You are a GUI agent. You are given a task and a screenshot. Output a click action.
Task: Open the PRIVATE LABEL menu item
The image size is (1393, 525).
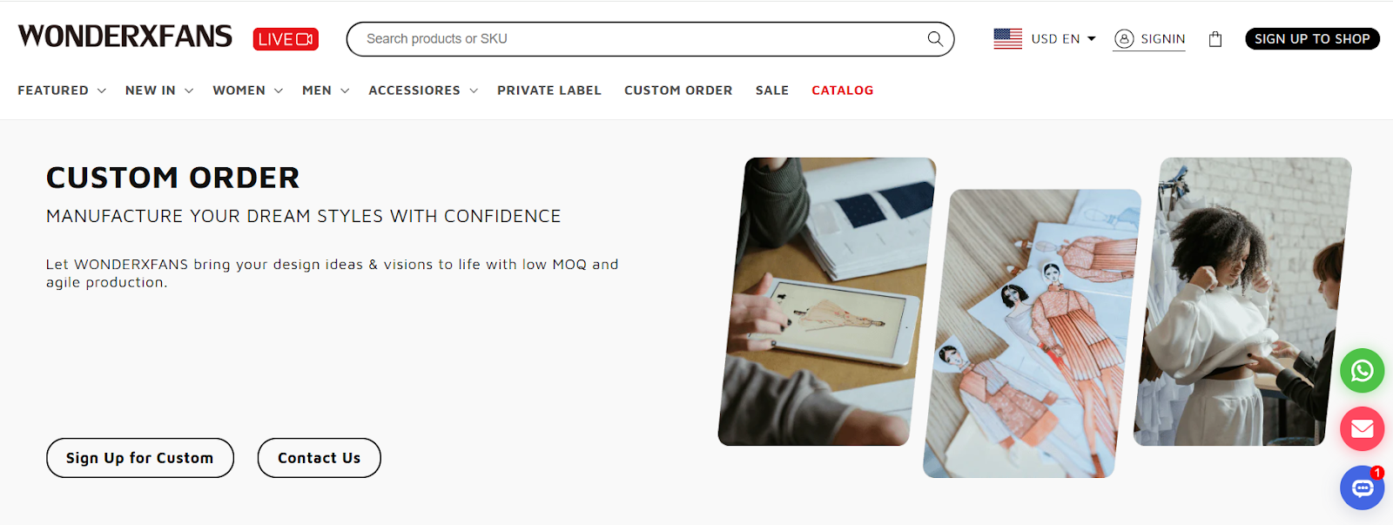[x=549, y=91]
